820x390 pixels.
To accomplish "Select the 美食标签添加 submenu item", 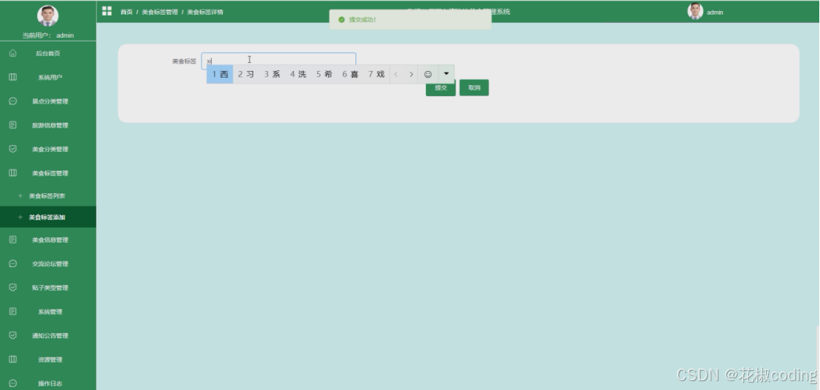I will pyautogui.click(x=48, y=217).
